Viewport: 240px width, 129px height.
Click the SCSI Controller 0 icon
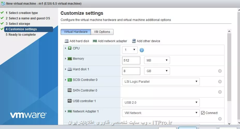pyautogui.click(x=70, y=80)
